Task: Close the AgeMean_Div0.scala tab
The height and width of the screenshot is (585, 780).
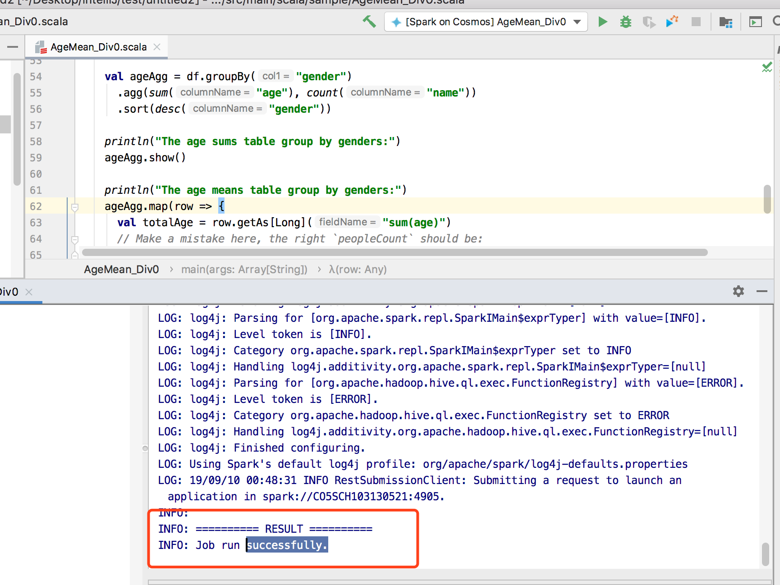Action: point(156,46)
